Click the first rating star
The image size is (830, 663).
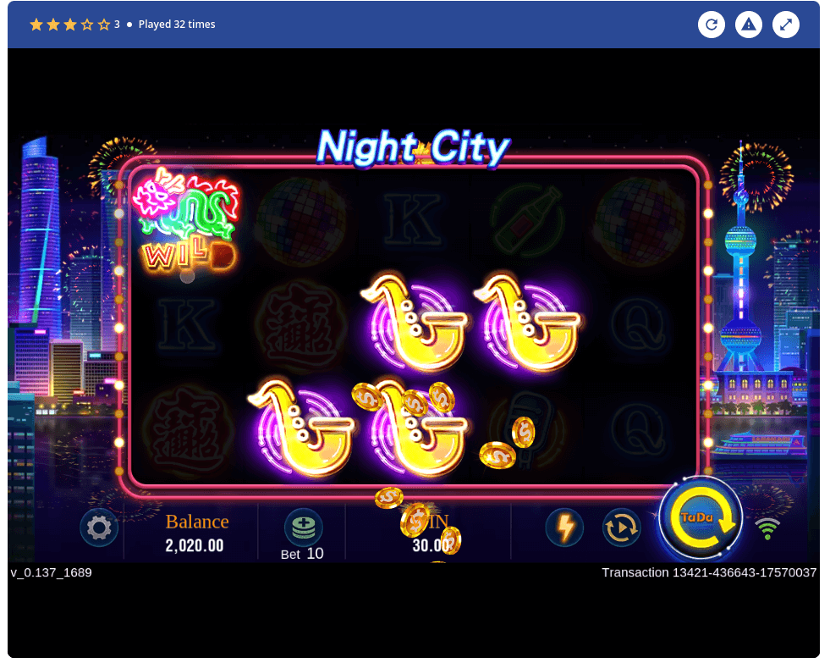[x=36, y=25]
